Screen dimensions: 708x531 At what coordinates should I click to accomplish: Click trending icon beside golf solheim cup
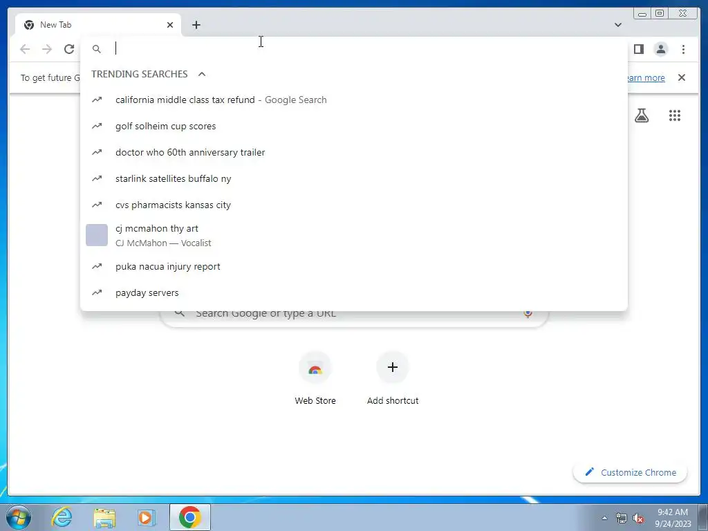click(x=97, y=126)
